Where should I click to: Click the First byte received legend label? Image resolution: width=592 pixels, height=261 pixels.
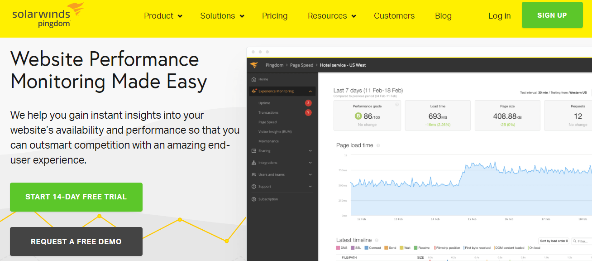477,248
